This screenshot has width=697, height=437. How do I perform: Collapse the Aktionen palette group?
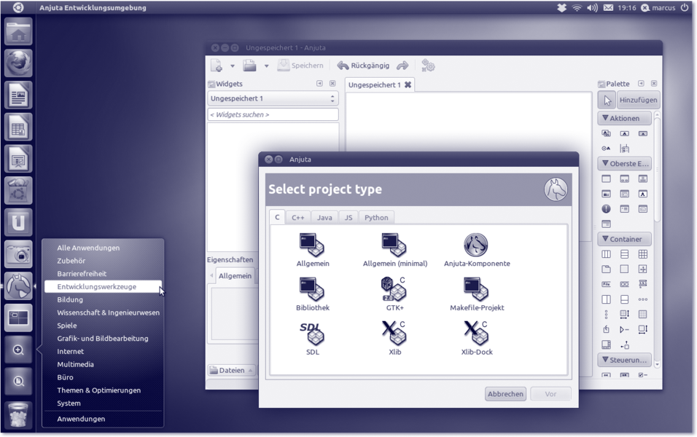[x=624, y=118]
